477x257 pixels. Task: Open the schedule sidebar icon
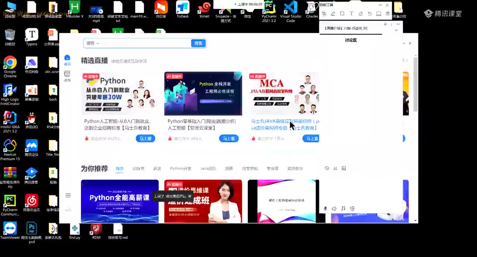[67, 76]
